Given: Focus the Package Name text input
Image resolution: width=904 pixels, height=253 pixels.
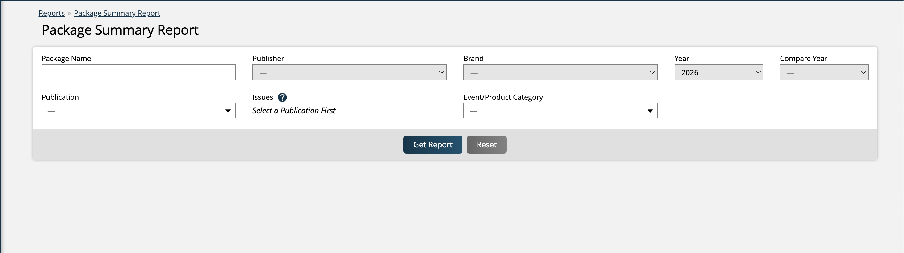Looking at the screenshot, I should point(138,72).
